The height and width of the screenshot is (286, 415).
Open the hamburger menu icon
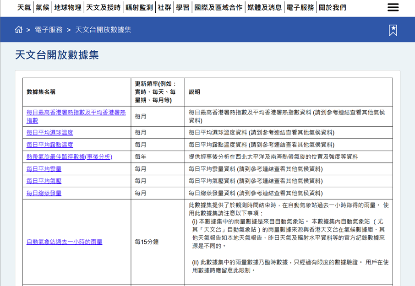pos(393,7)
